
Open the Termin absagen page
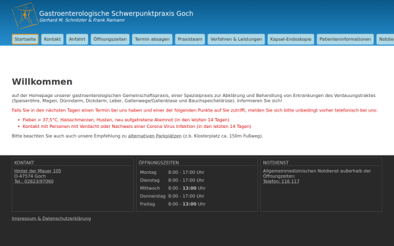(x=152, y=39)
